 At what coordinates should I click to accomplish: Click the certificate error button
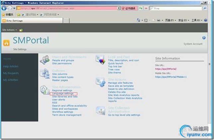point(129,8)
